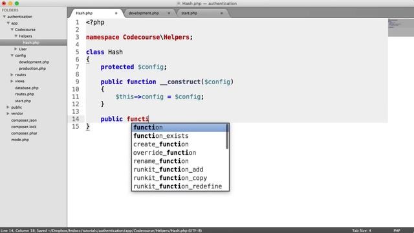
Task: Click '__construct' method name
Action: click(180, 82)
